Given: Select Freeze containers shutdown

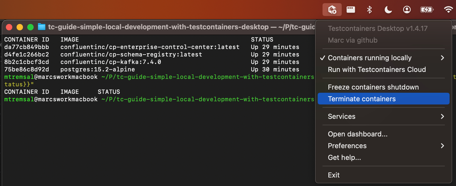Looking at the screenshot, I should [383, 87].
